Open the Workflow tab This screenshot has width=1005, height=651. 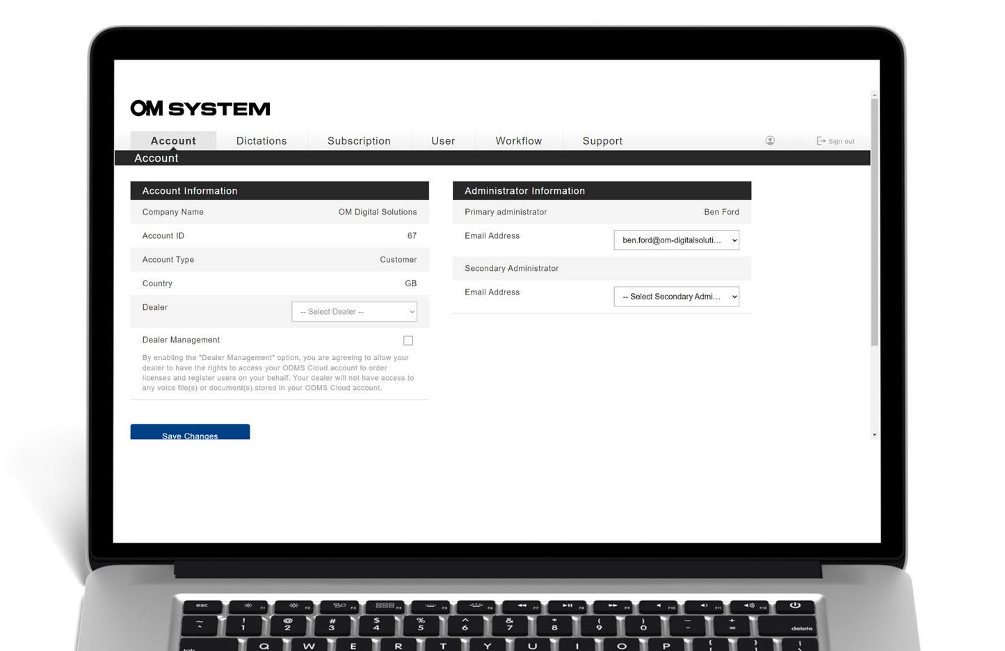[519, 140]
